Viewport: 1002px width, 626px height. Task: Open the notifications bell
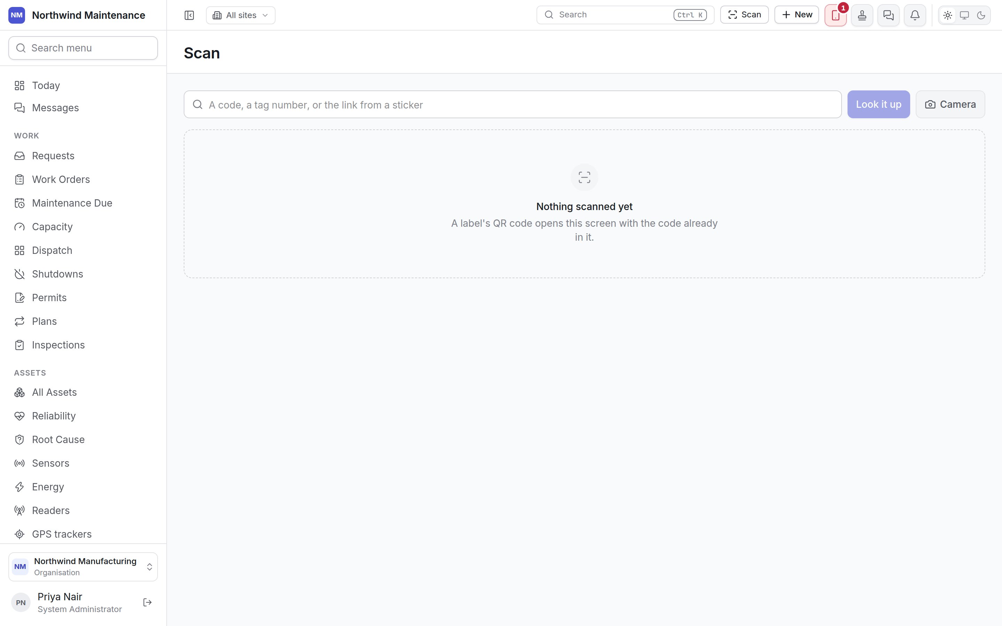[x=915, y=15]
